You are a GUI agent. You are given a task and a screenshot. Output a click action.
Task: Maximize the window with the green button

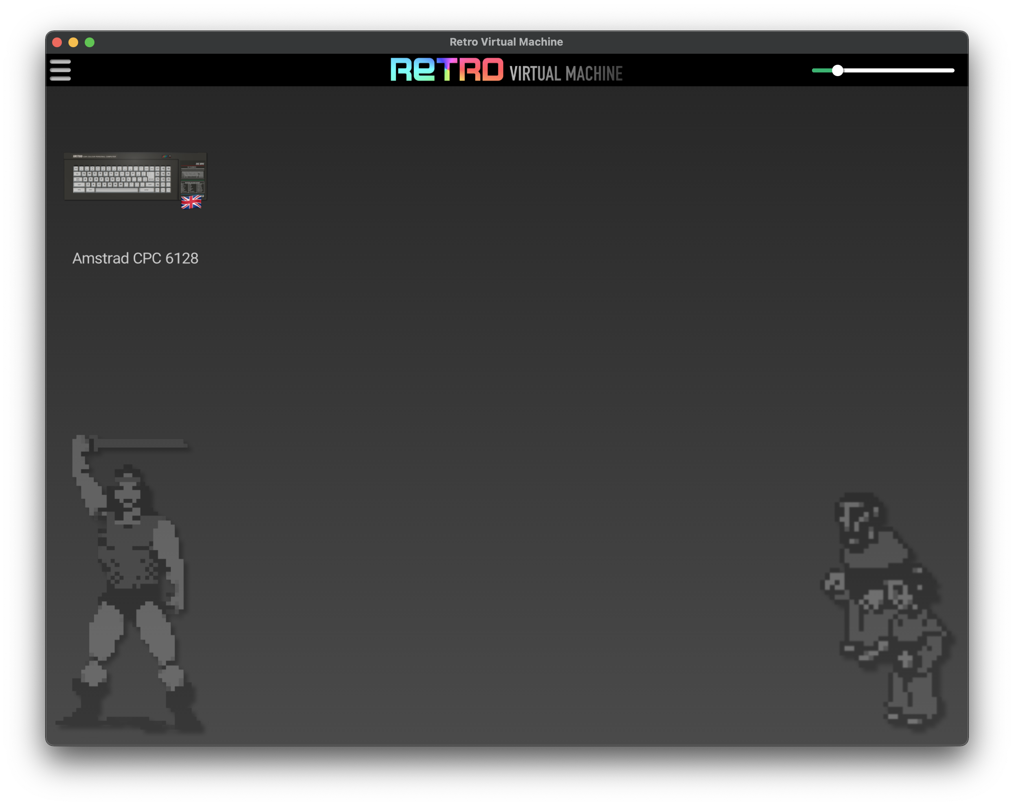[90, 42]
